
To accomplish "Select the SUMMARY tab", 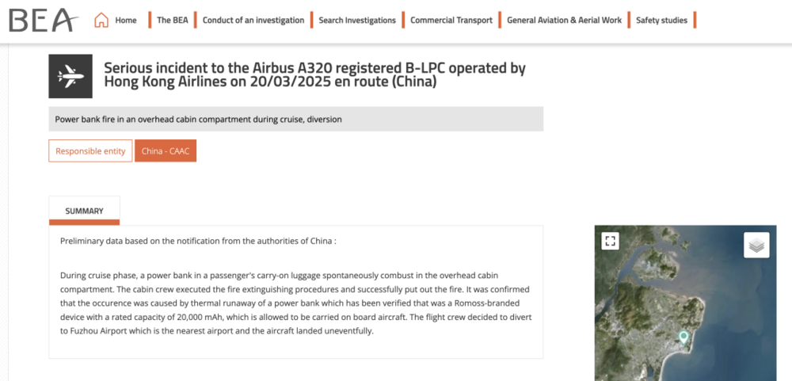I will coord(85,211).
